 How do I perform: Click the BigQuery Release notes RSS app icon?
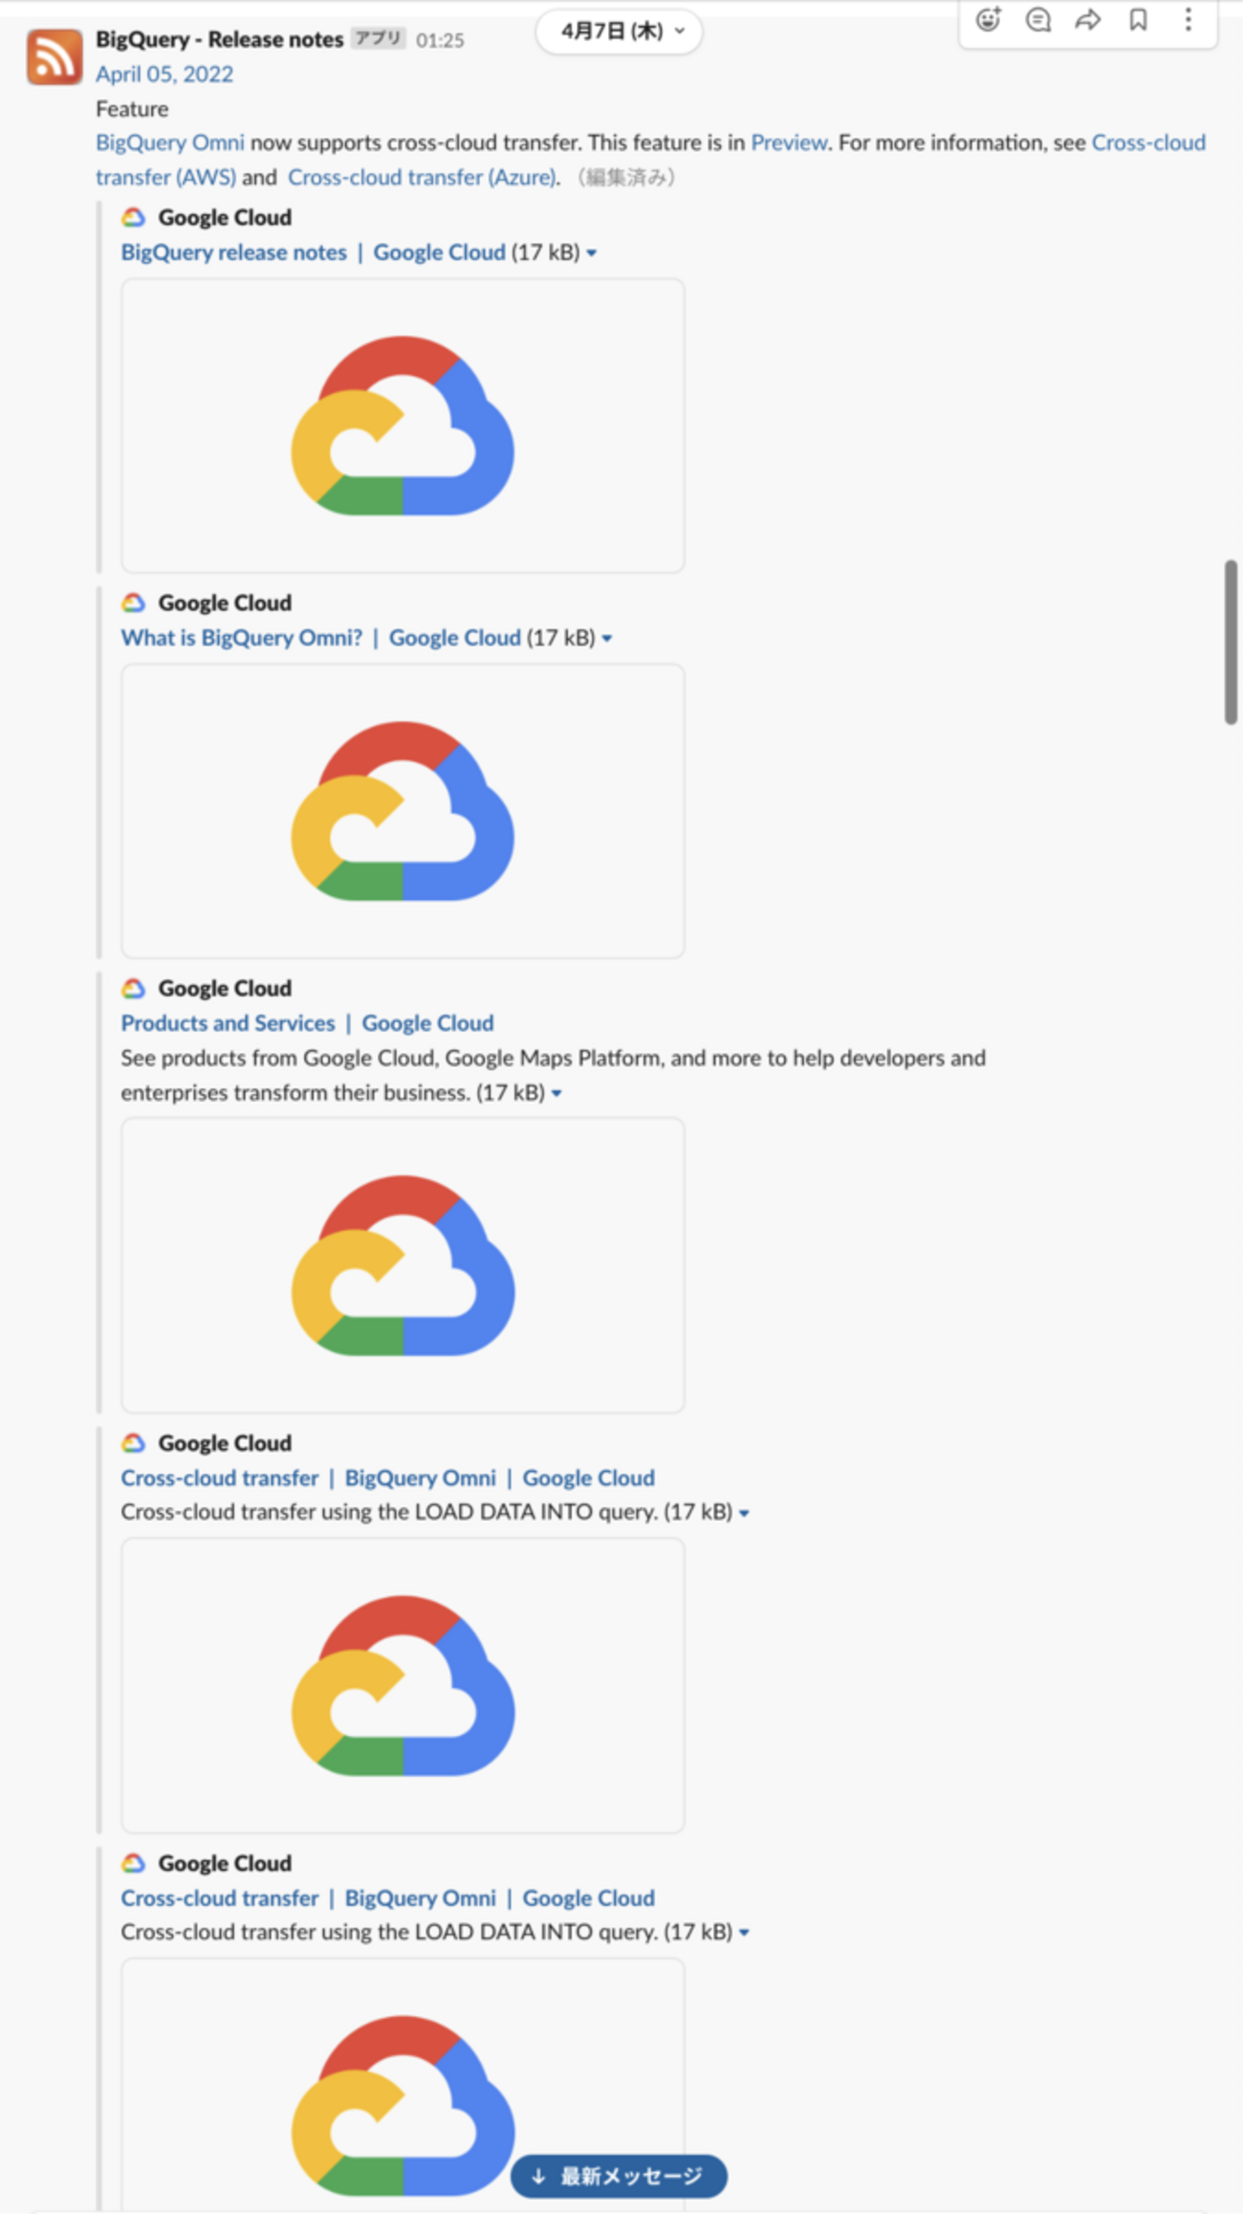pyautogui.click(x=55, y=57)
